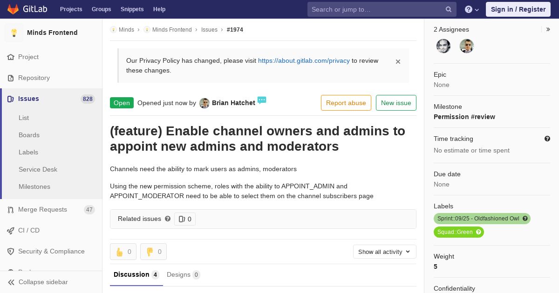Click the second assignee avatar
This screenshot has width=559, height=293.
[467, 46]
